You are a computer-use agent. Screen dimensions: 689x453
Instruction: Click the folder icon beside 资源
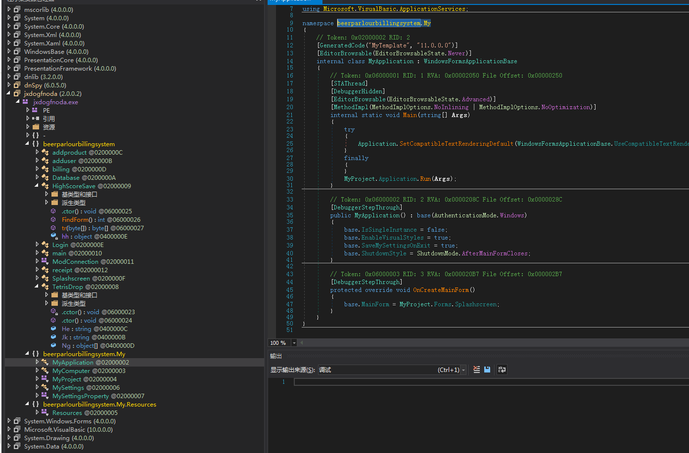(x=35, y=127)
